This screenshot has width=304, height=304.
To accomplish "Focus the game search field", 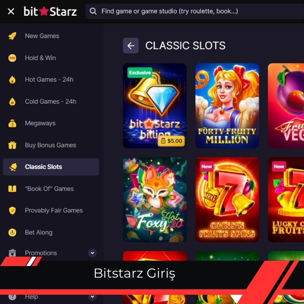I will pos(195,11).
